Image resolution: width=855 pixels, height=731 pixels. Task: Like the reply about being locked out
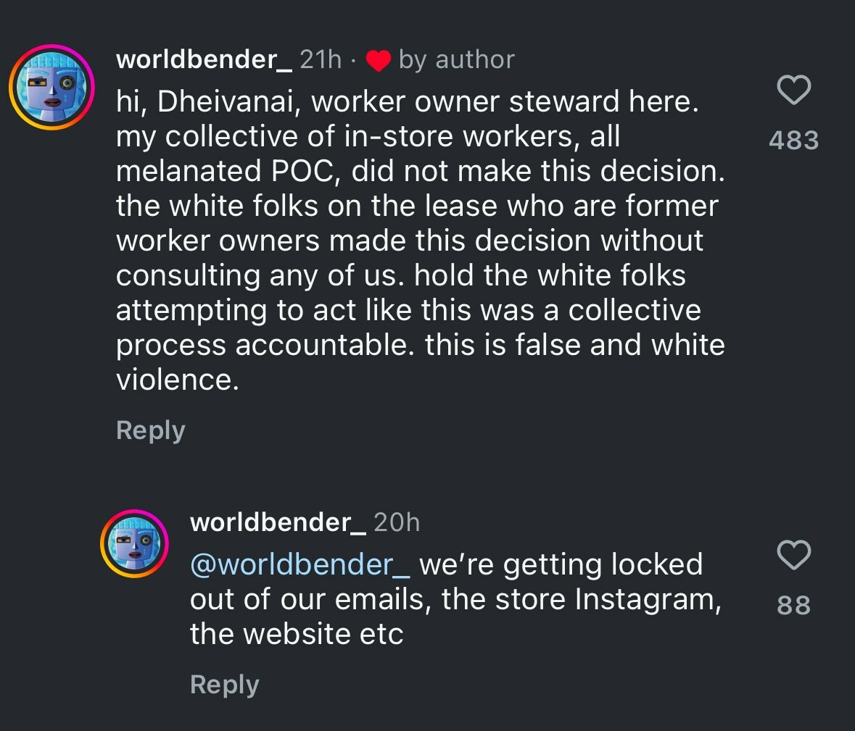(x=793, y=555)
